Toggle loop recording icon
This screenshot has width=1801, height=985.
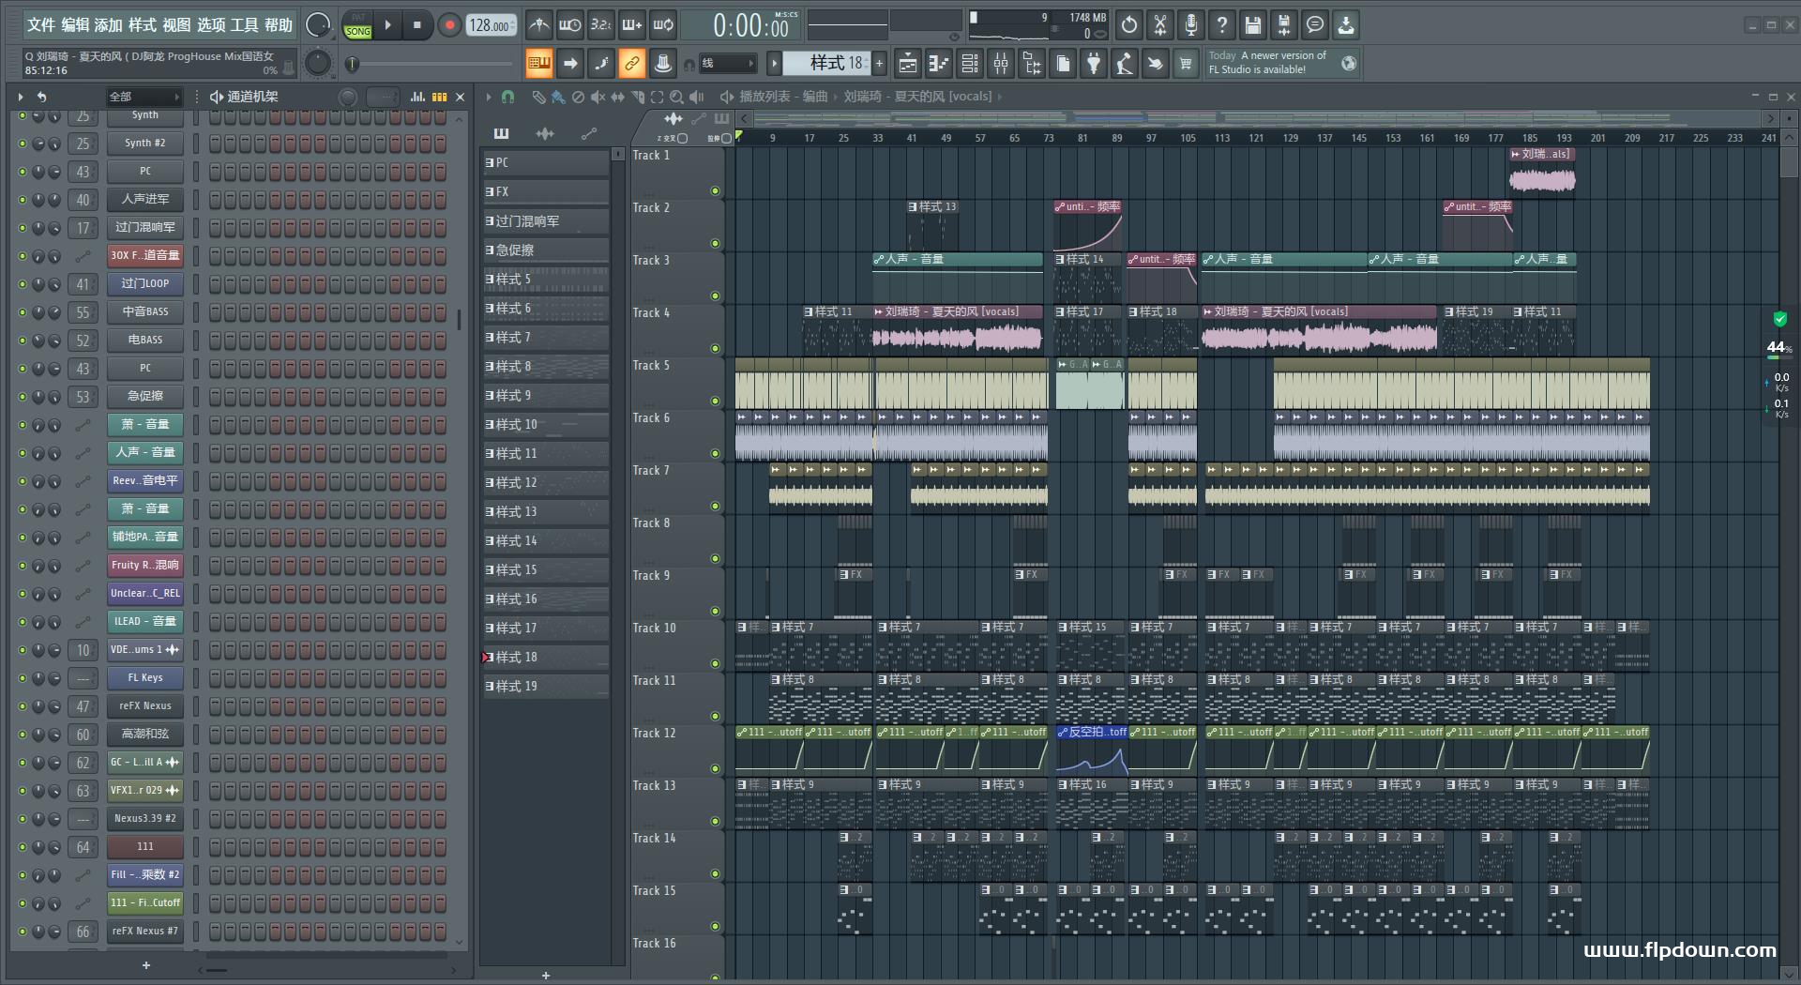(x=663, y=25)
